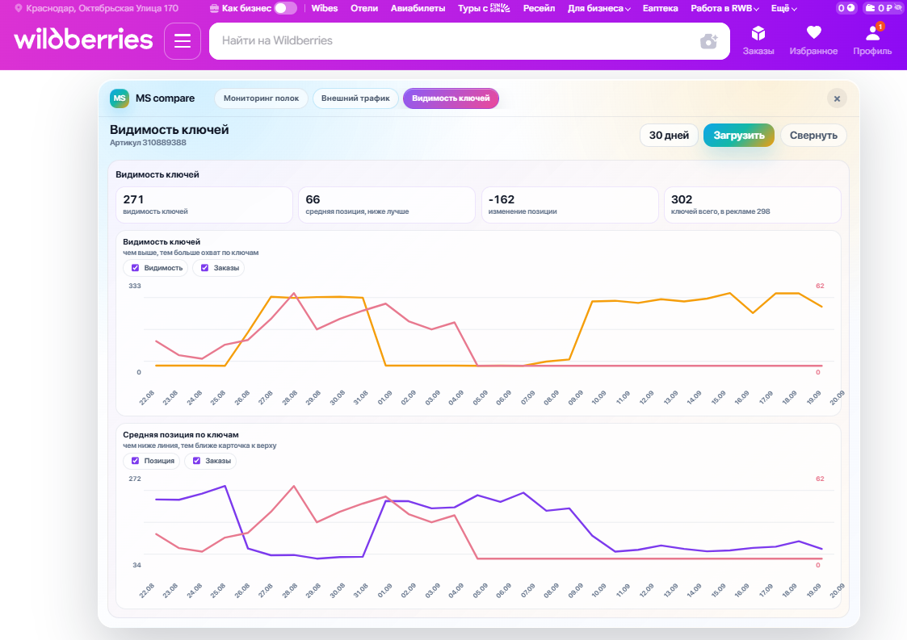
Task: Focus the Найти на Wildberries search field
Action: (x=469, y=41)
